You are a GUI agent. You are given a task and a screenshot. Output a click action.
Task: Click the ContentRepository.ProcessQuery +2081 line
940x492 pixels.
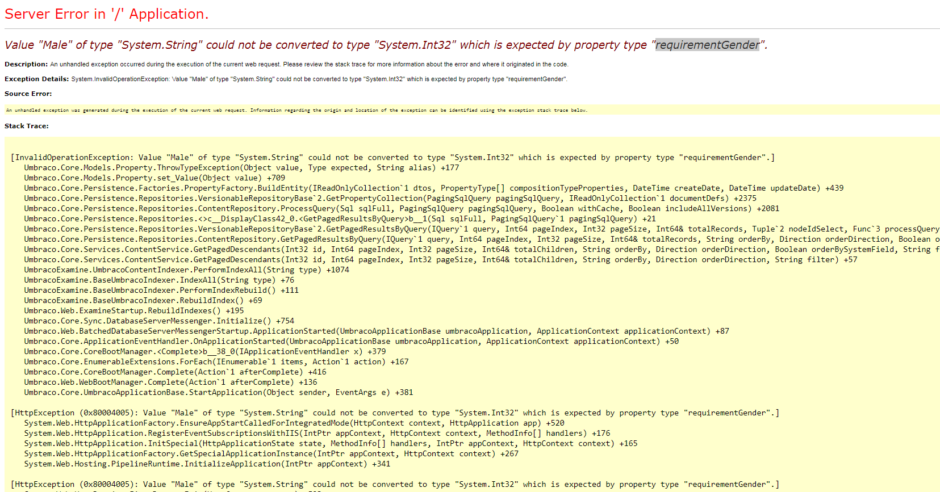pos(402,209)
